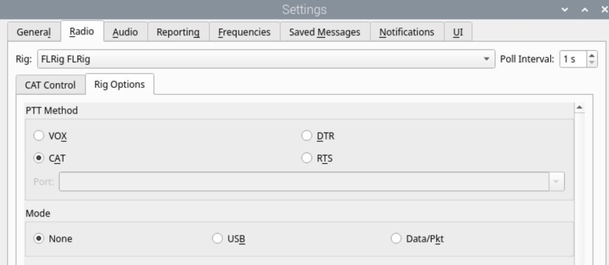Increase Poll Interval with up arrow
The width and height of the screenshot is (609, 265).
[x=592, y=55]
